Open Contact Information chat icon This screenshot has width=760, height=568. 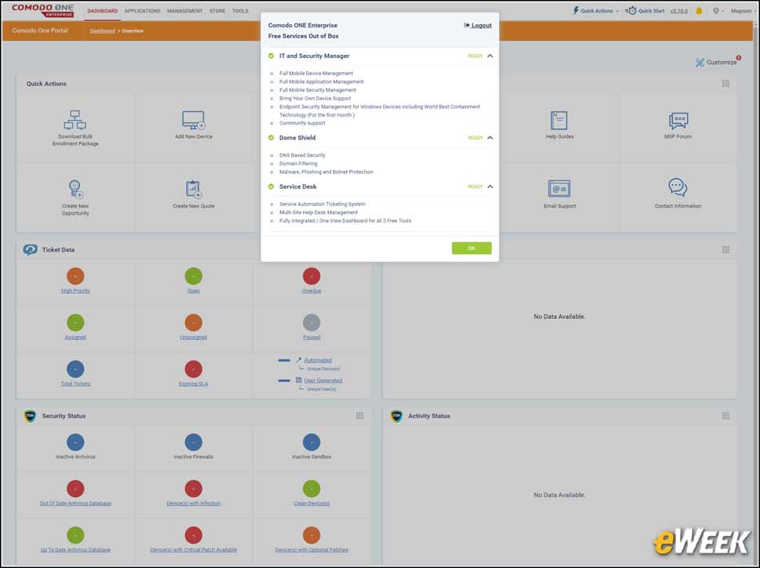[678, 187]
